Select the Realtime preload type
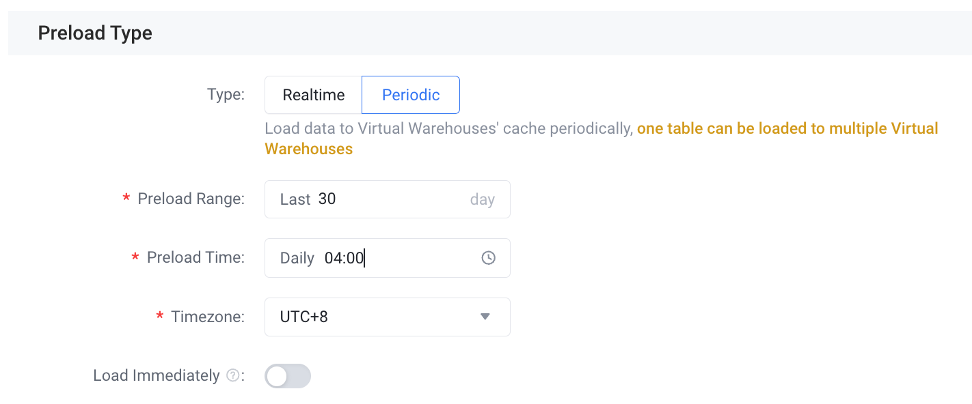Viewport: 972px width, 404px height. pyautogui.click(x=313, y=95)
